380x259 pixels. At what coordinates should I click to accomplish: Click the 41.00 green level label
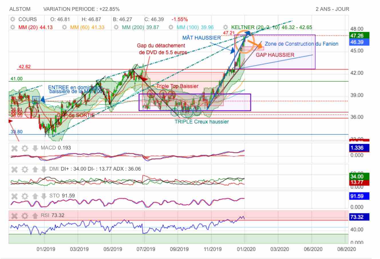17,79
